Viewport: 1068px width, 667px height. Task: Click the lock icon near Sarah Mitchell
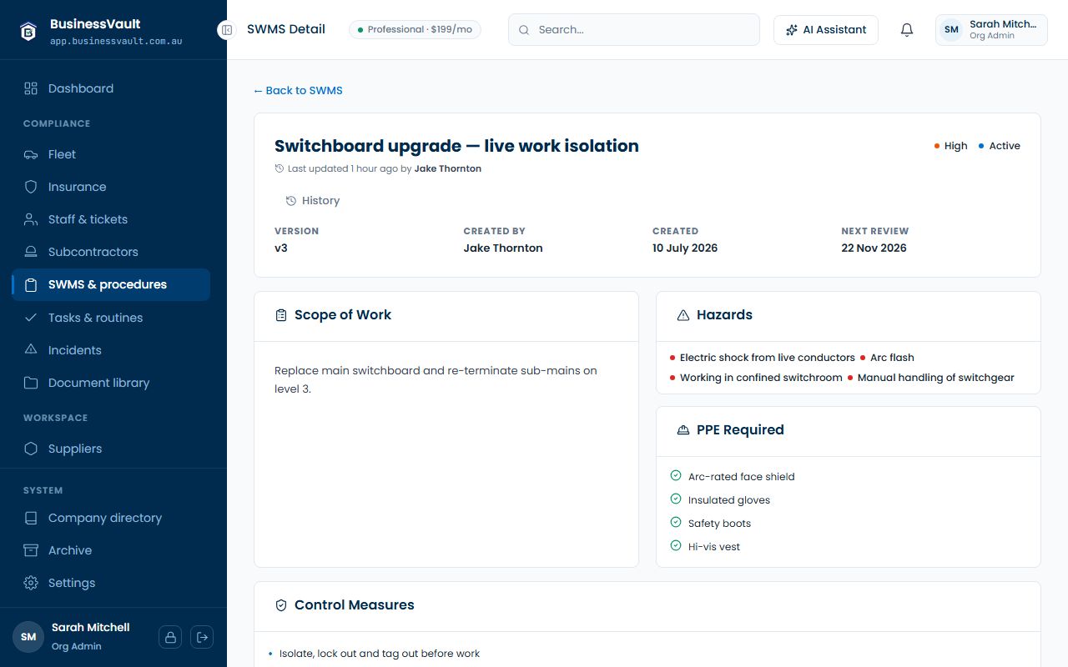click(170, 637)
